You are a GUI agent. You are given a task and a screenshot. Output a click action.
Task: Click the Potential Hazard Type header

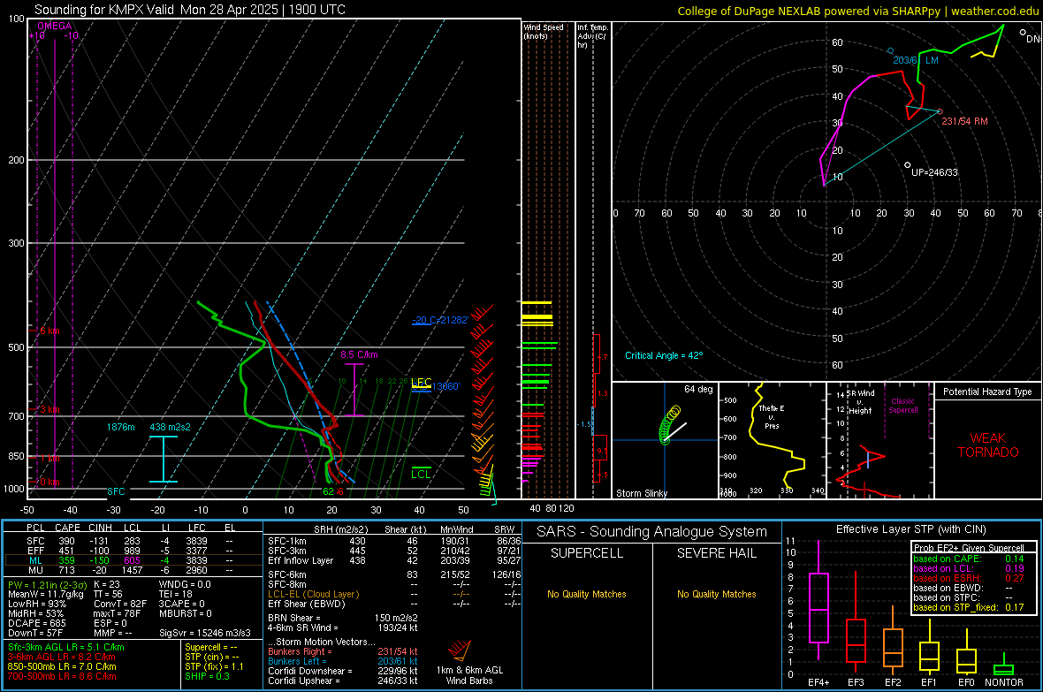click(x=987, y=392)
